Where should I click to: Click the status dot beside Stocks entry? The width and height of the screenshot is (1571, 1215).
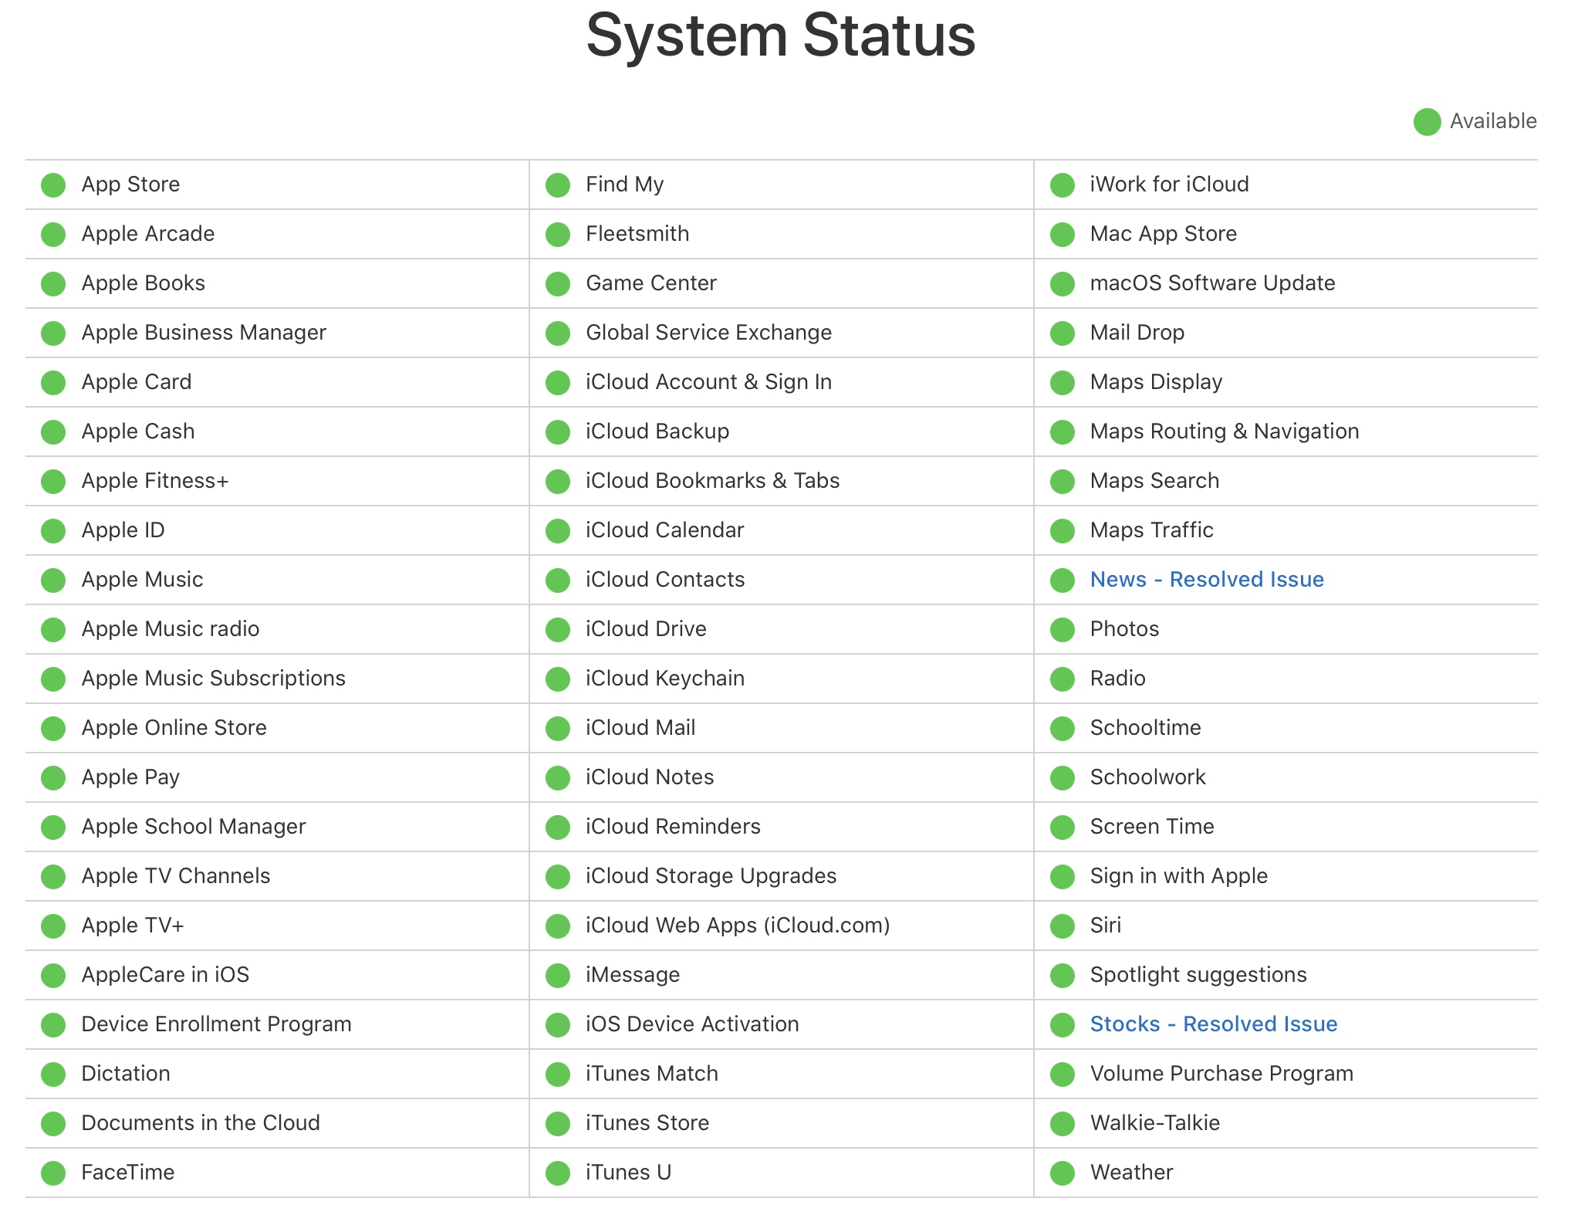point(1063,1025)
